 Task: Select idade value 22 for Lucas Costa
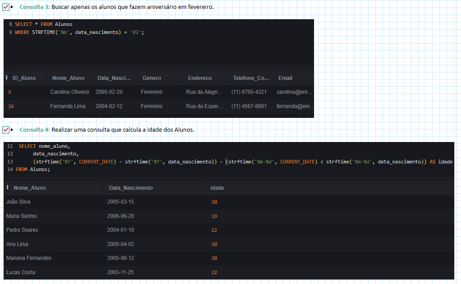(214, 272)
